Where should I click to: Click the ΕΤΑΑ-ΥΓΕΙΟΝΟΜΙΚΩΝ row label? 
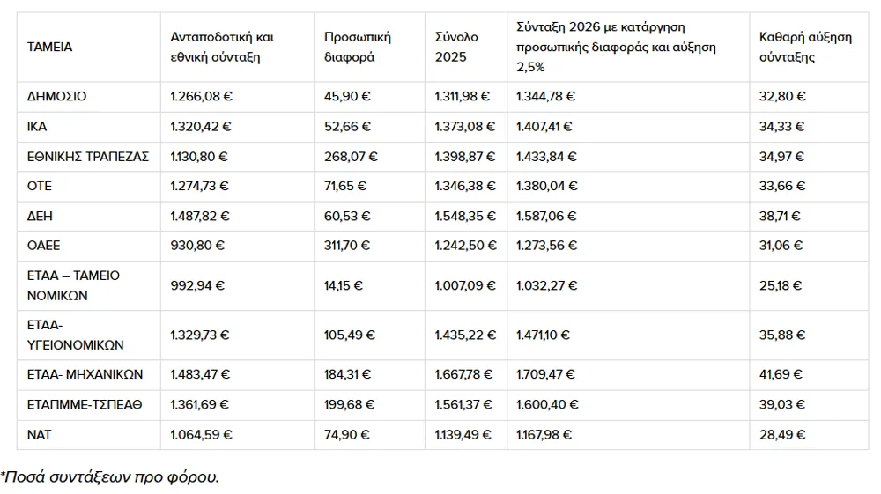(x=75, y=335)
